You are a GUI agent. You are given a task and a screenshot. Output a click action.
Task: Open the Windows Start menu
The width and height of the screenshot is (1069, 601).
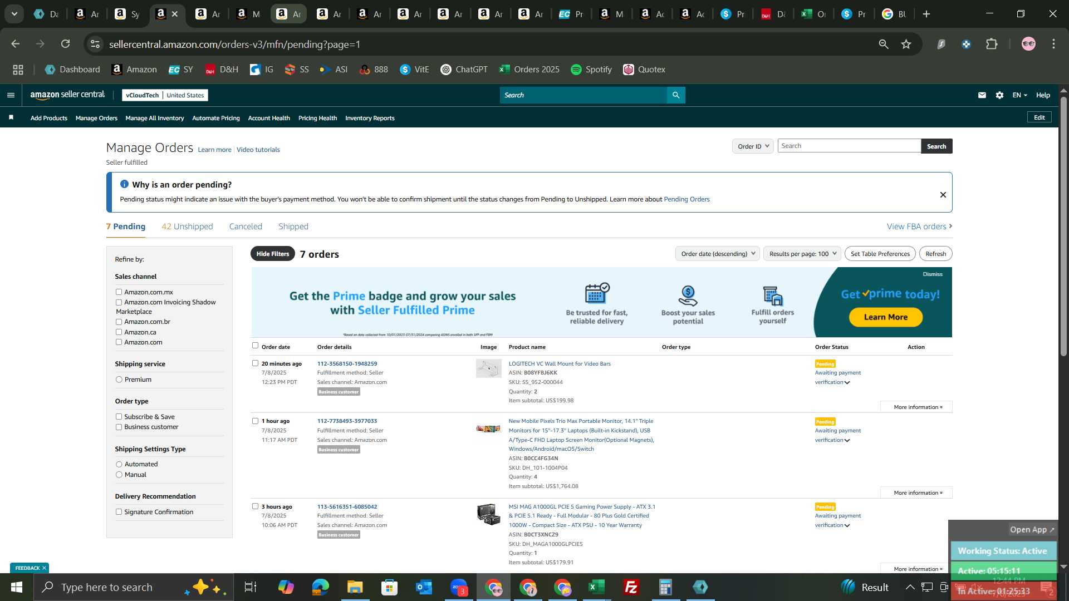click(x=17, y=587)
